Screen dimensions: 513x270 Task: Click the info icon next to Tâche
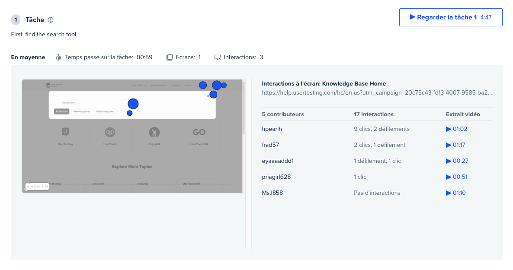51,20
